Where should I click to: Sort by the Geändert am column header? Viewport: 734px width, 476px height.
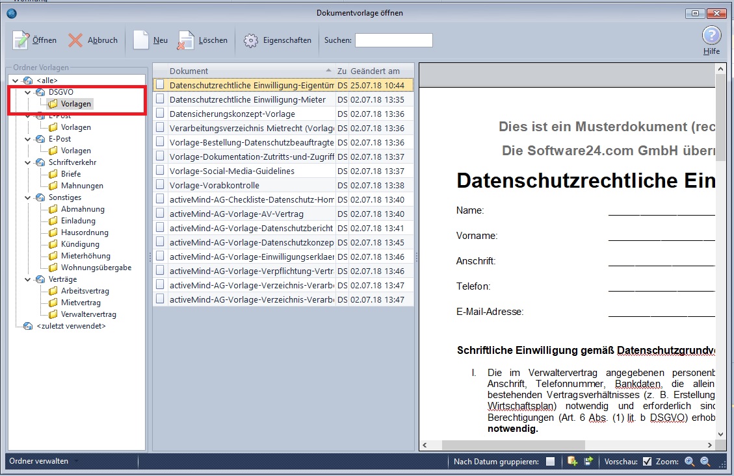click(381, 71)
